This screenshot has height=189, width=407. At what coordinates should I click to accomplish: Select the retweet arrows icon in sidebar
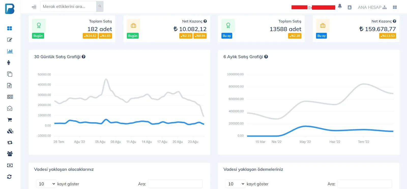click(x=10, y=143)
